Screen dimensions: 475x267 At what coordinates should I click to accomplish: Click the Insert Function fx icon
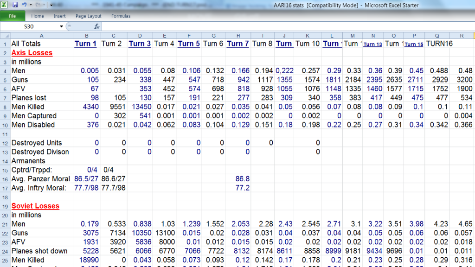coord(97,26)
